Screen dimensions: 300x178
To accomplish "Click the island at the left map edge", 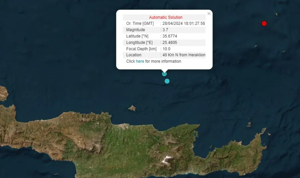I will coord(3,93).
